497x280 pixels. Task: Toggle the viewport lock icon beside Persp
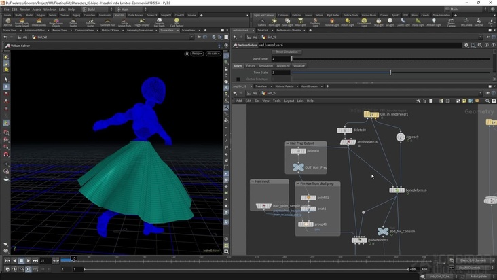coord(187,53)
